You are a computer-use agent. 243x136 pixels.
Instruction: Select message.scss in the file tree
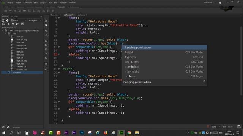click(x=22, y=49)
